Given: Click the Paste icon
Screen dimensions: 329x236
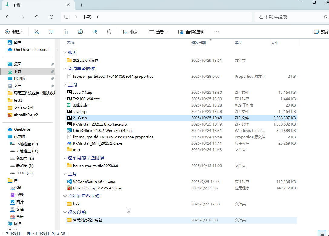Looking at the screenshot, I should [x=65, y=31].
